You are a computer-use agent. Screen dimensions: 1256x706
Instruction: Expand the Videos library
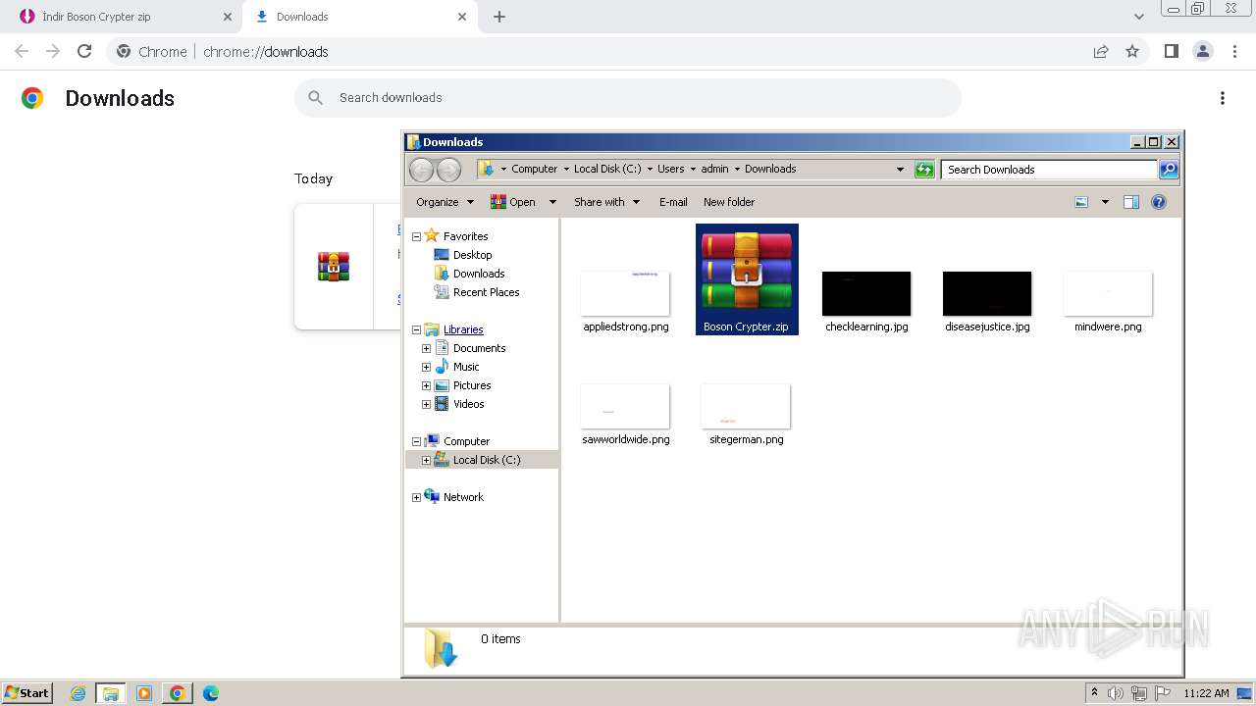click(x=426, y=404)
